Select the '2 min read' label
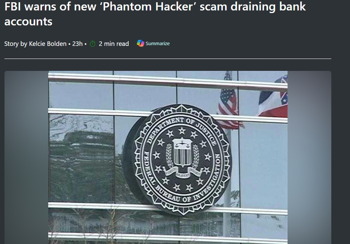 click(x=114, y=44)
